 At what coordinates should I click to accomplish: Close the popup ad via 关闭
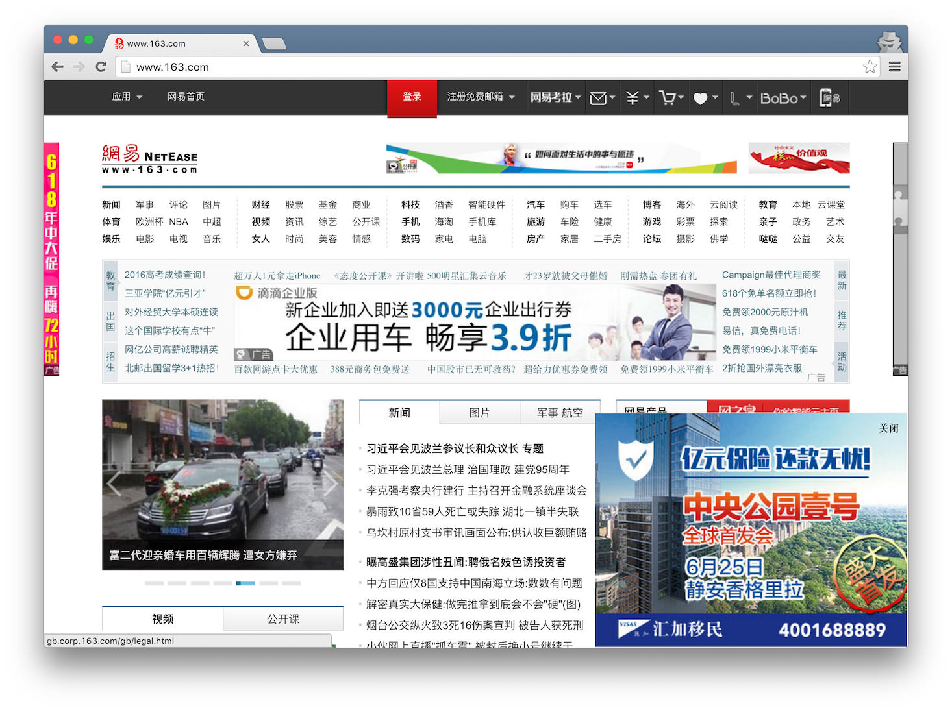(888, 428)
